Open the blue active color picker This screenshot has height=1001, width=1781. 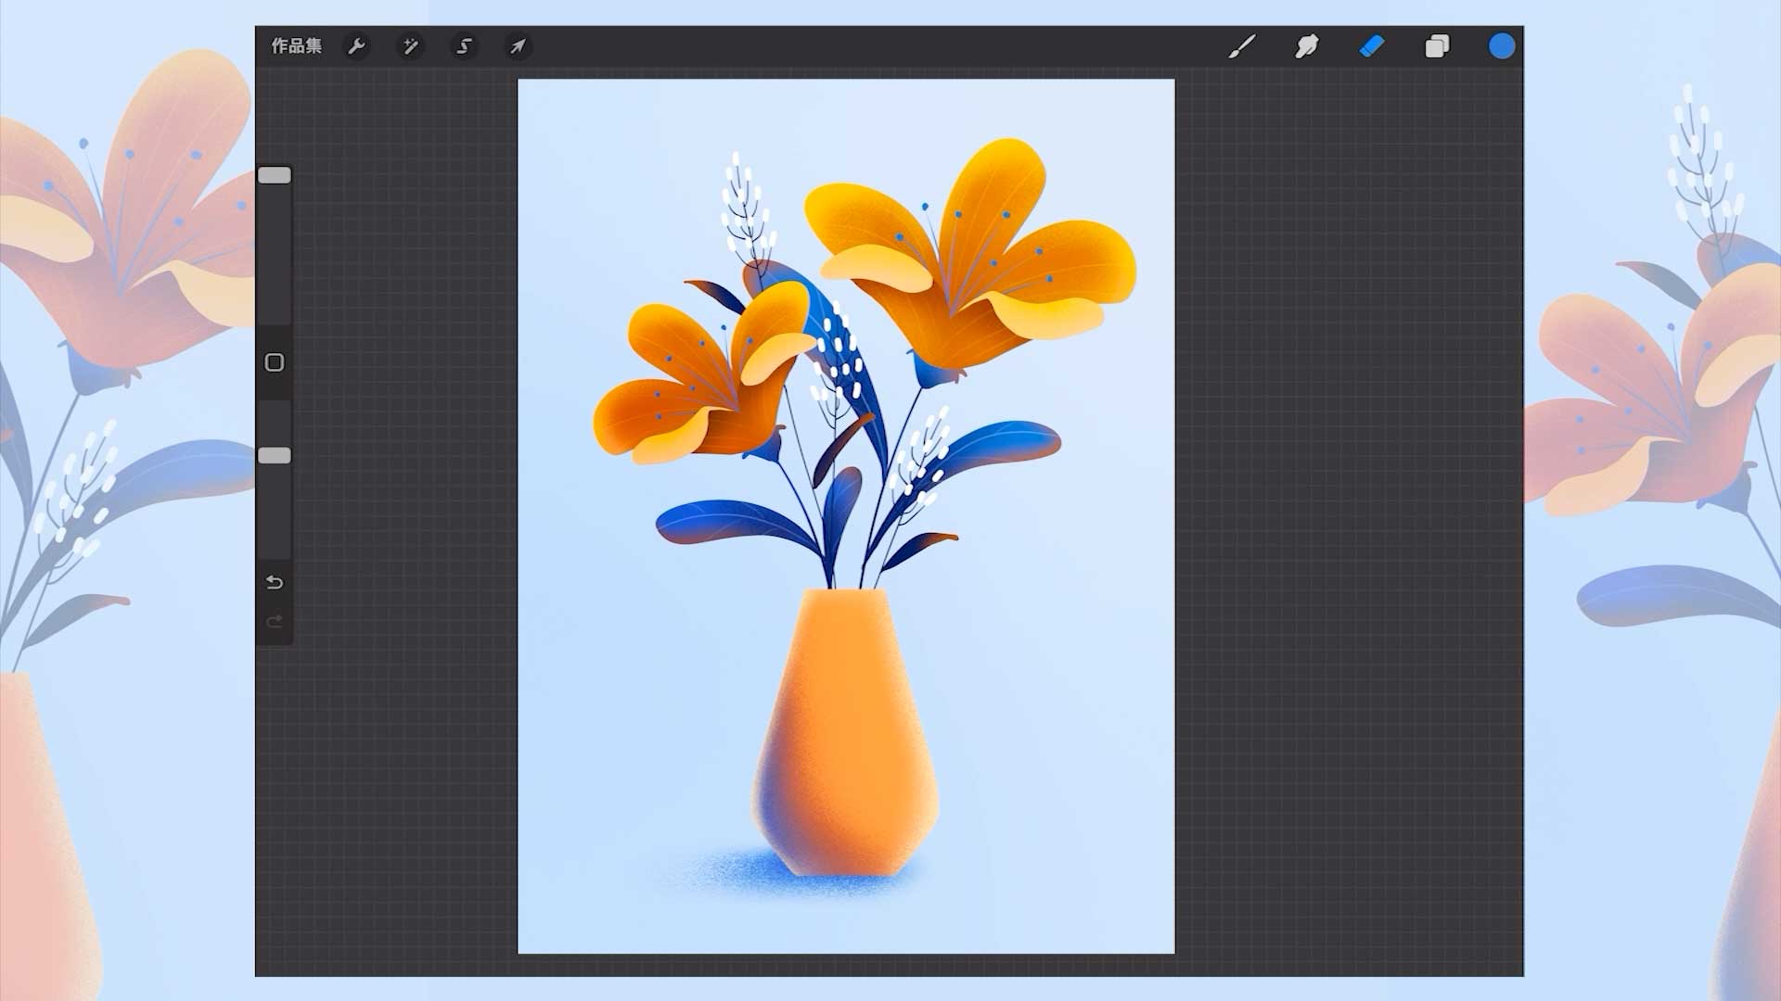pos(1502,46)
